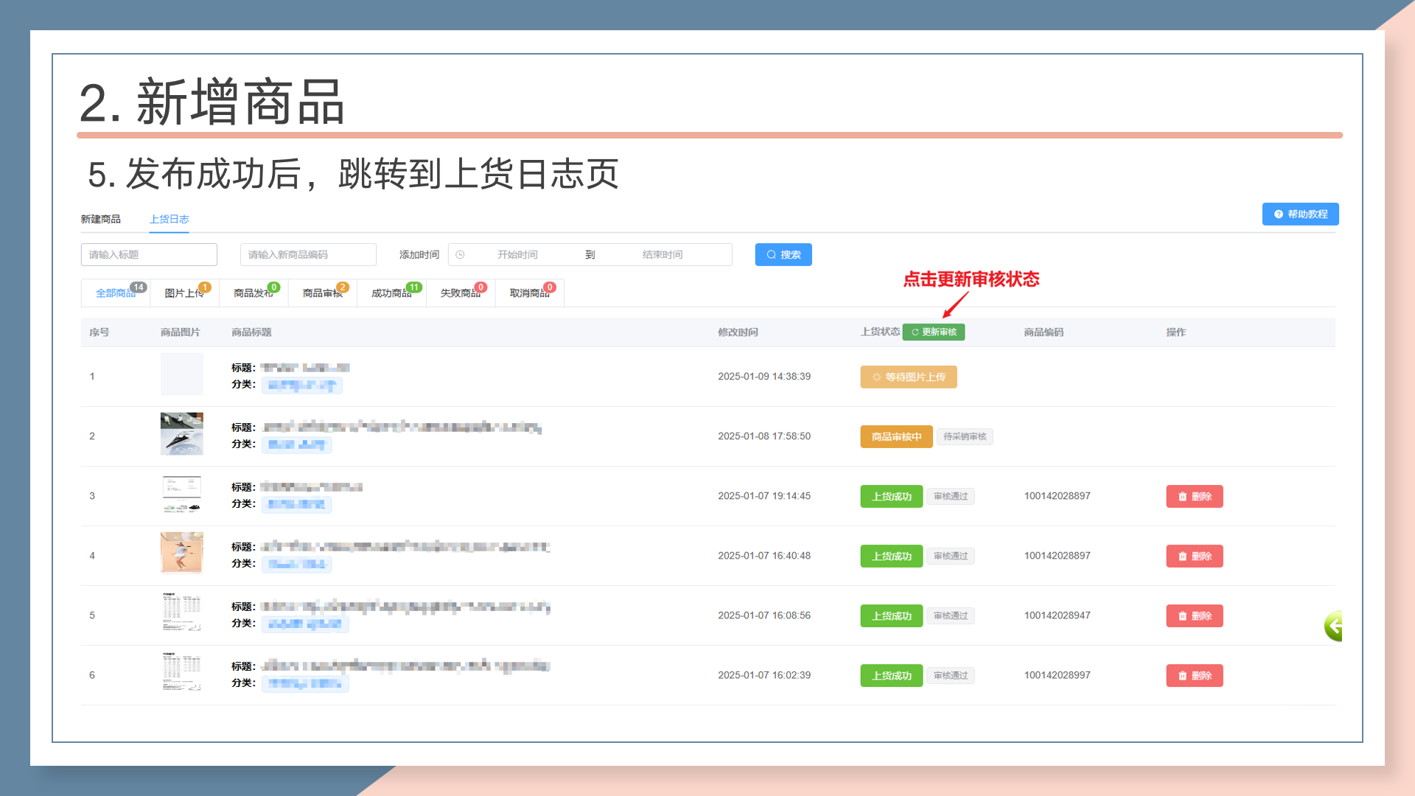Focus the 请输入新商品编码 field
Viewport: 1415px width, 796px height.
[308, 255]
